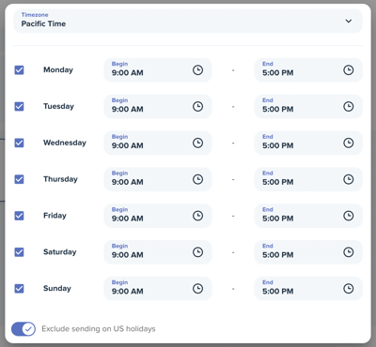Open clock picker for Wednesday End time
The width and height of the screenshot is (376, 347).
349,143
